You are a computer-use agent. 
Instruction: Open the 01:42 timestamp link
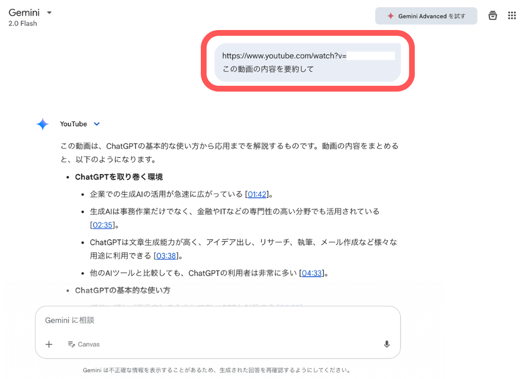pyautogui.click(x=257, y=194)
